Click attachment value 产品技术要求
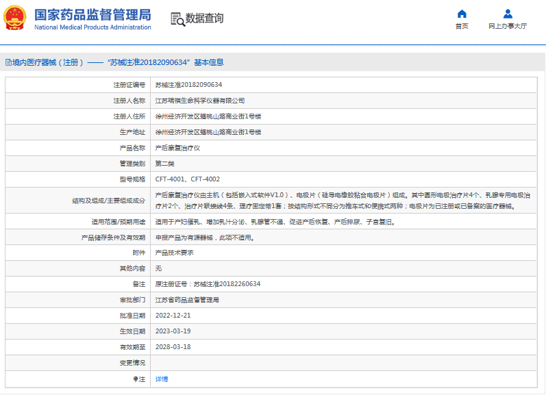Screen dimensions: 546x395 click(175, 253)
